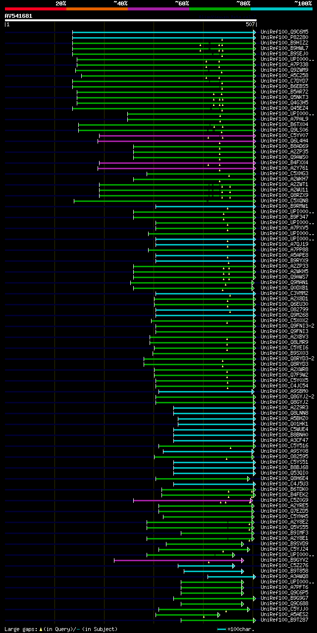Viewport: 317px width, 633px height.
Task: Click the UniRef100_A5C258 hit label
Action: click(284, 76)
